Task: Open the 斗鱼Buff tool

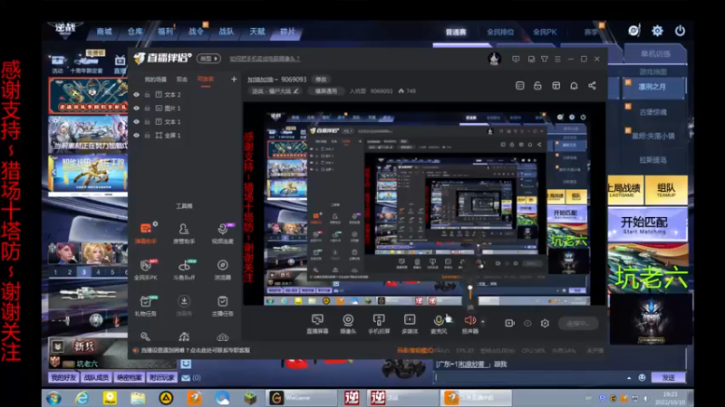Action: pyautogui.click(x=184, y=270)
